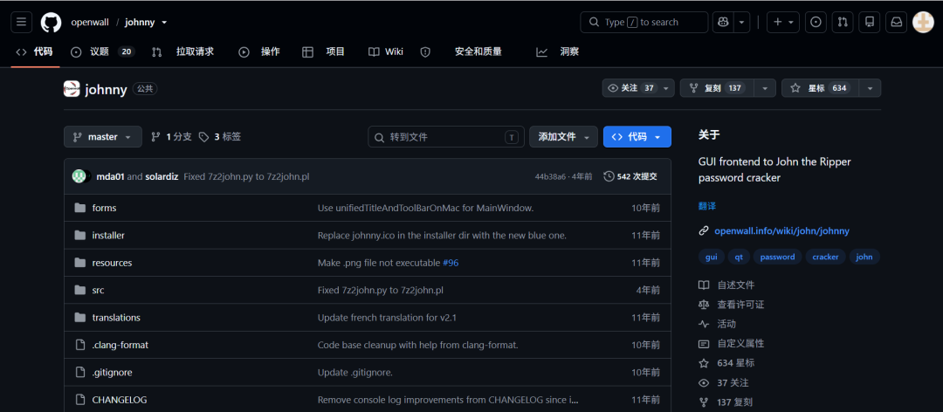Open repositories icon in the header
Image resolution: width=943 pixels, height=412 pixels.
[x=869, y=22]
